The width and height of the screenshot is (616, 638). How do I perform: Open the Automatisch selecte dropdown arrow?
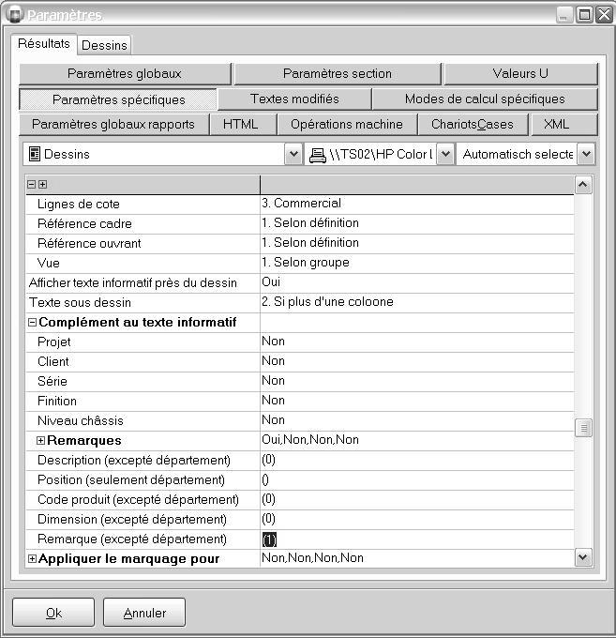[586, 154]
